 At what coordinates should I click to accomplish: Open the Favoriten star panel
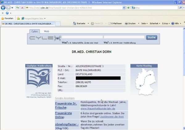[7, 18]
